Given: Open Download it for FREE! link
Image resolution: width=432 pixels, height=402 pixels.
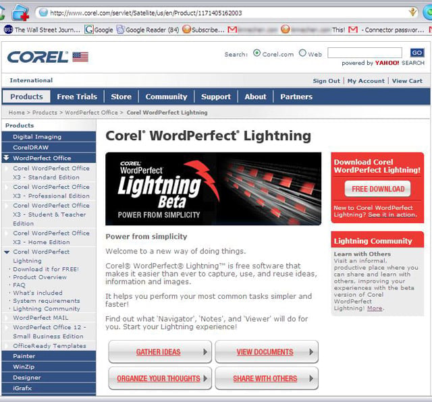Looking at the screenshot, I should [x=46, y=269].
